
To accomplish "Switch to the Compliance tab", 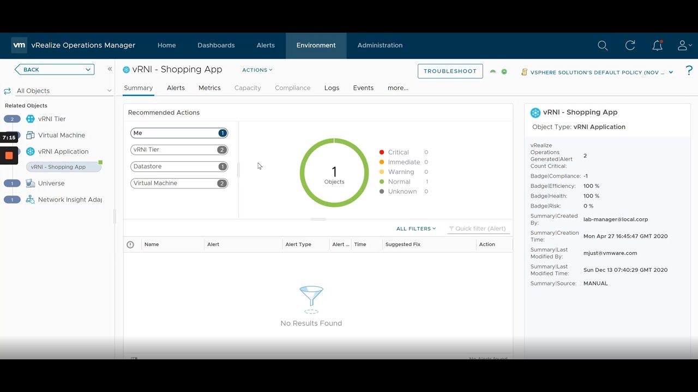I will point(293,88).
